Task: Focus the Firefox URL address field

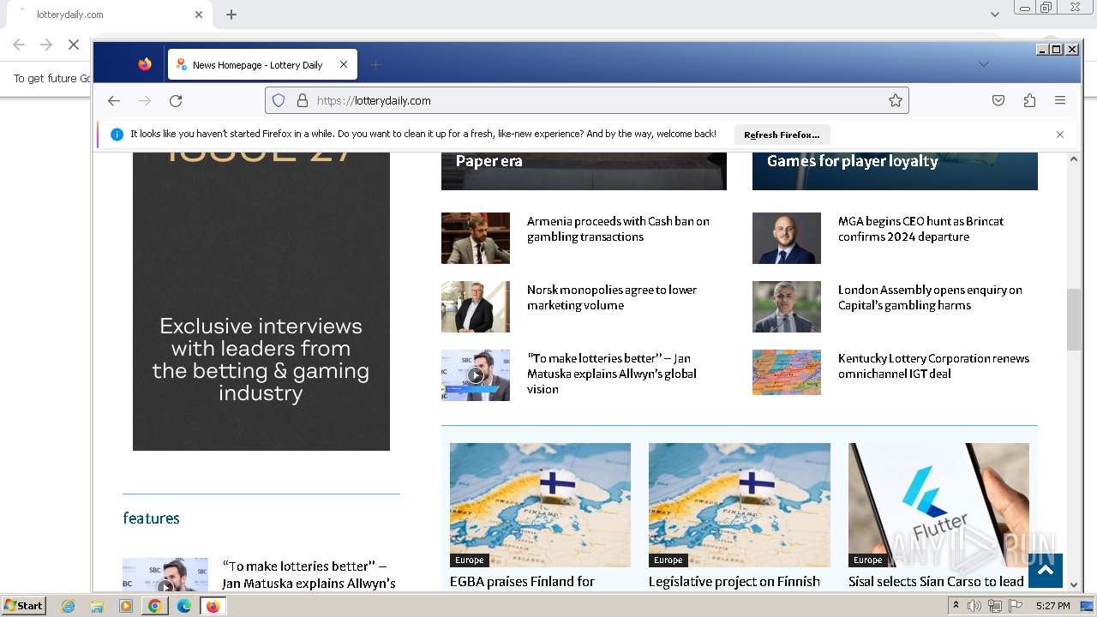Action: [587, 100]
